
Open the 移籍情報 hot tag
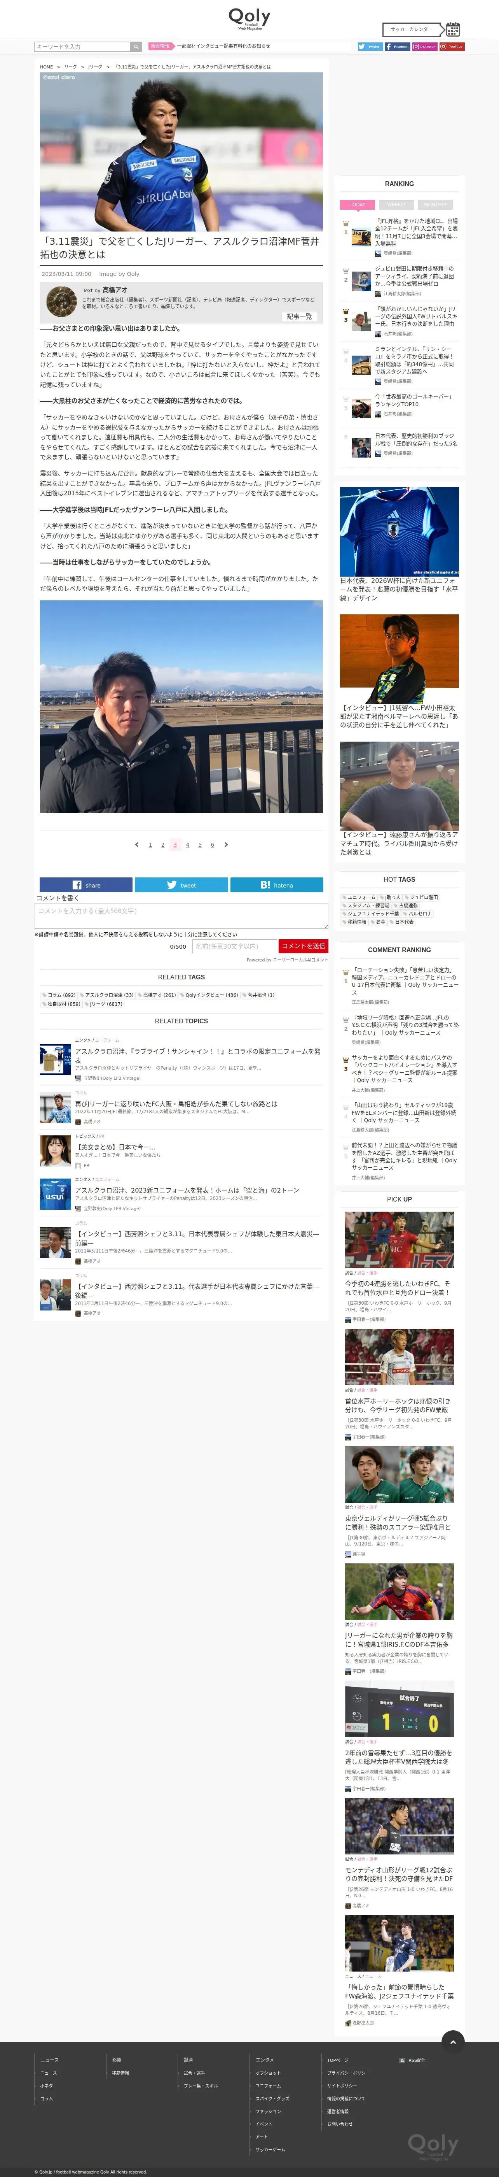point(354,922)
